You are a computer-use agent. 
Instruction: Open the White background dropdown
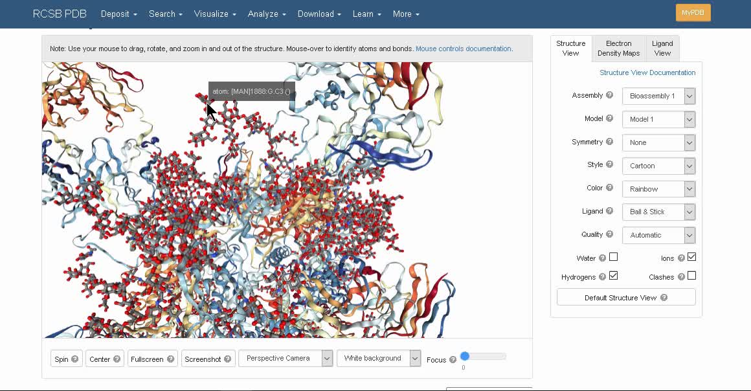(379, 359)
